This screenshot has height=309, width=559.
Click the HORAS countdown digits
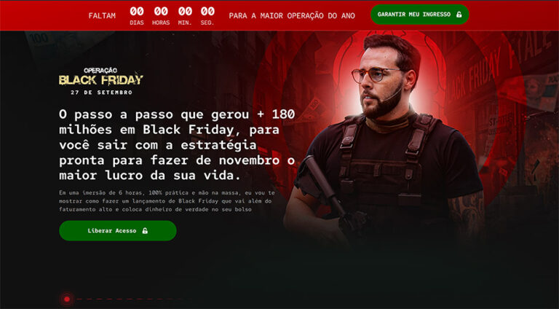pyautogui.click(x=161, y=12)
